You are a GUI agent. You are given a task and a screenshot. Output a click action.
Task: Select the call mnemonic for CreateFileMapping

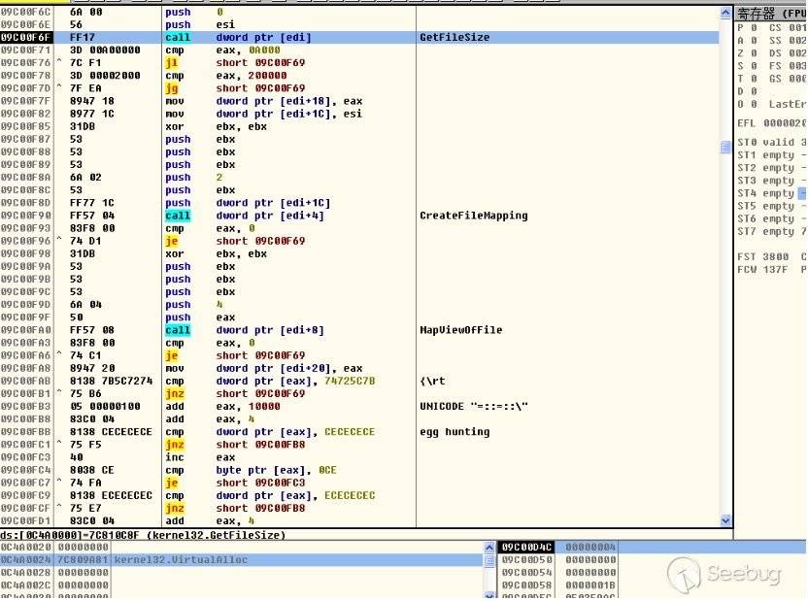[178, 216]
